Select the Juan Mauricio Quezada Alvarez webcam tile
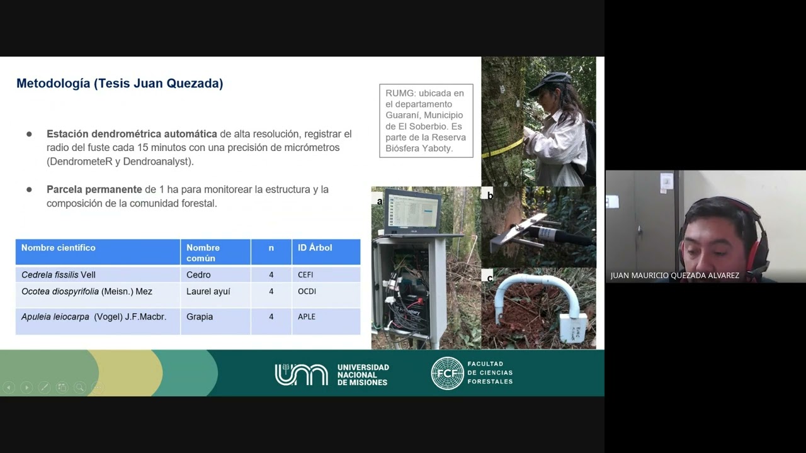Viewport: 806px width, 453px height. [x=705, y=226]
